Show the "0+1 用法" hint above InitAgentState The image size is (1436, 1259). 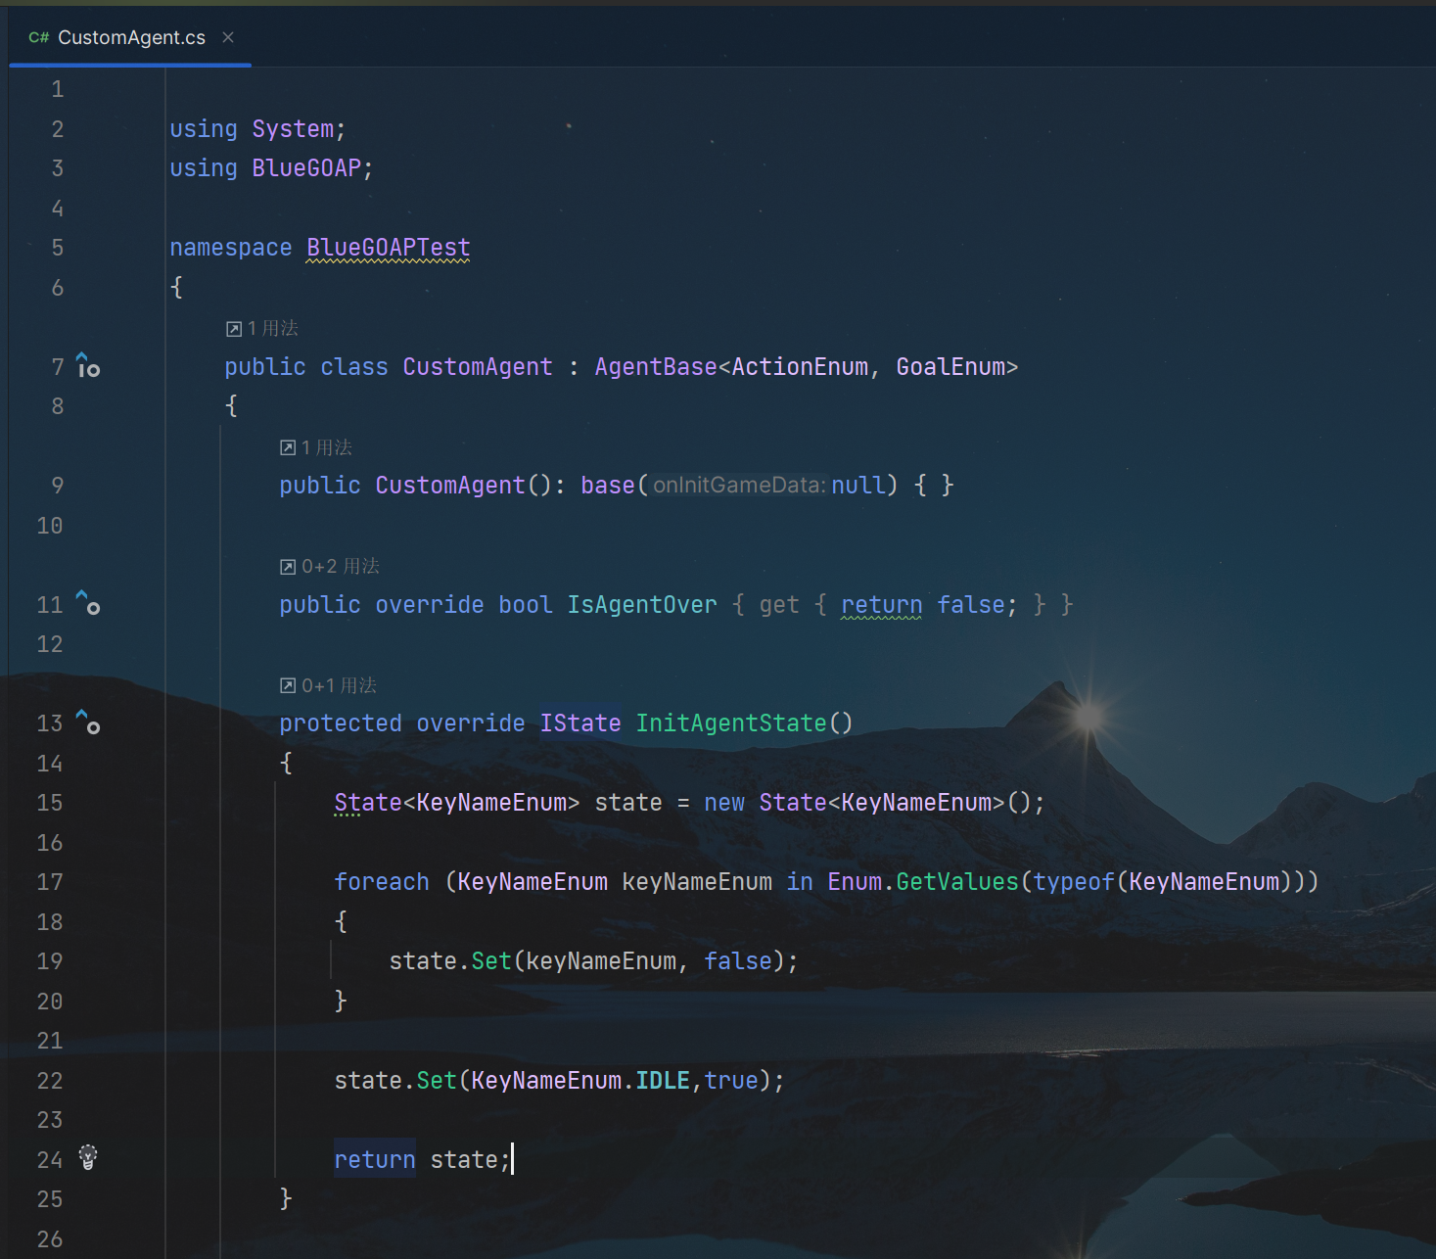pyautogui.click(x=329, y=685)
